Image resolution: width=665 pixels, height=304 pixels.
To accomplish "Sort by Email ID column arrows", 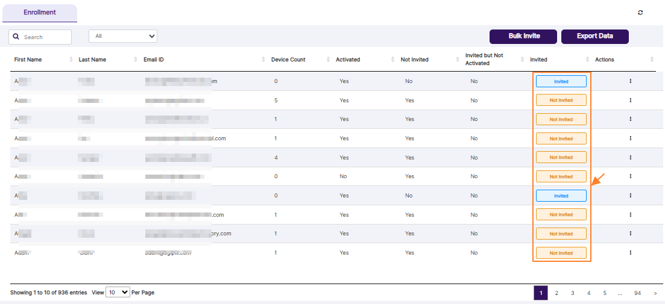I will (263, 60).
